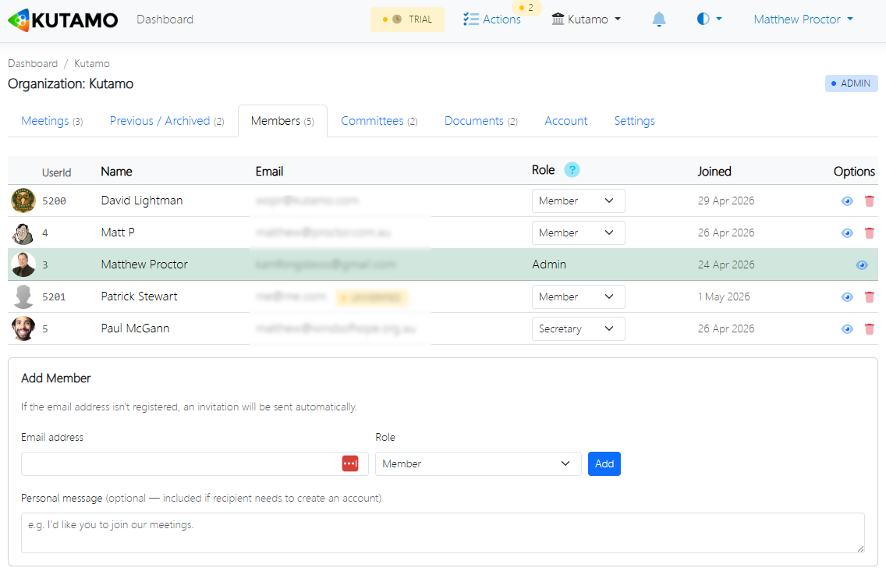Click the Joined column header
The width and height of the screenshot is (886, 568).
point(714,171)
